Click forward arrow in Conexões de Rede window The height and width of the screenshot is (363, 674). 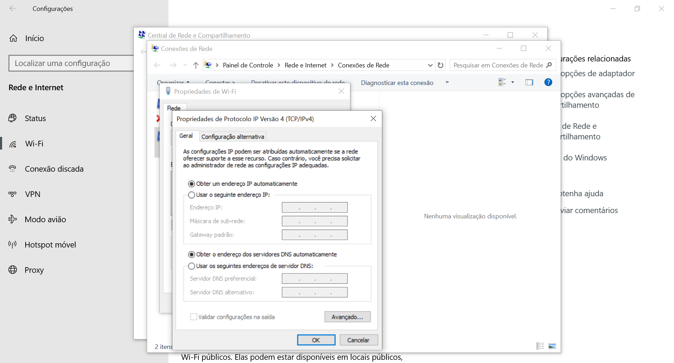173,65
